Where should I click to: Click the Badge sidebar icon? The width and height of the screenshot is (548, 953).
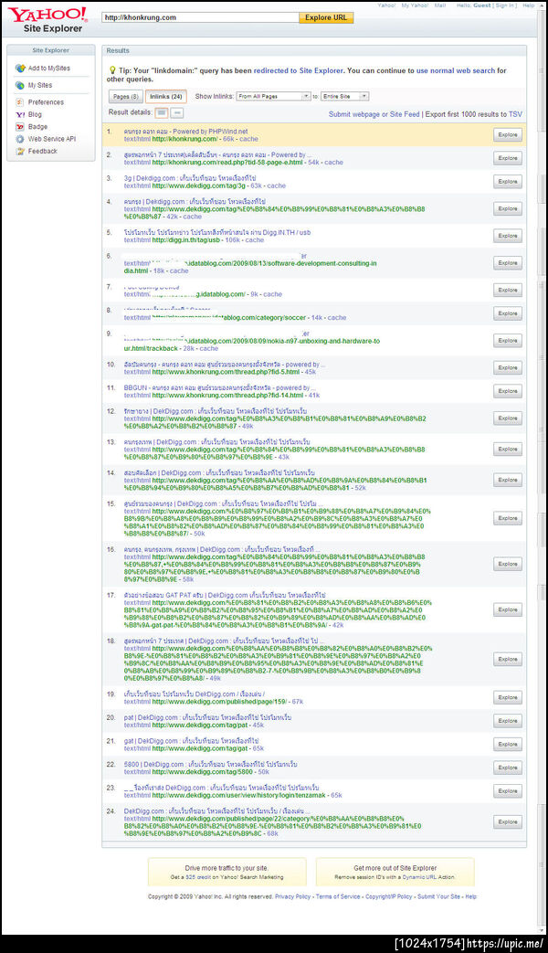tap(20, 126)
